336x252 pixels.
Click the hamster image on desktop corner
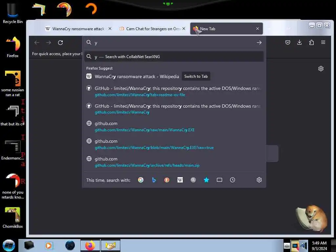312,218
